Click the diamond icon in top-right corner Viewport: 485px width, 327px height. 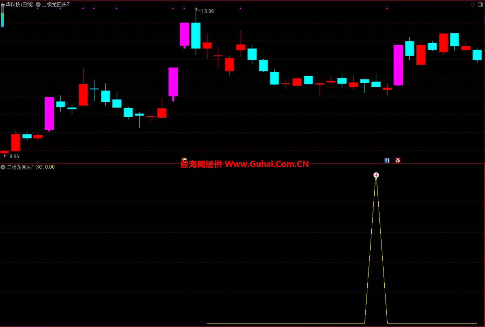coord(473,5)
